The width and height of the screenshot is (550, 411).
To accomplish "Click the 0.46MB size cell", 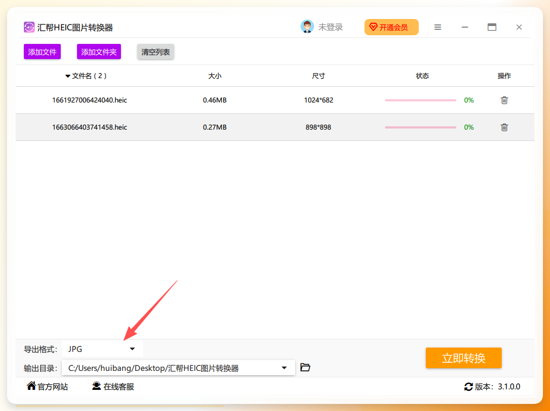I will [x=215, y=100].
